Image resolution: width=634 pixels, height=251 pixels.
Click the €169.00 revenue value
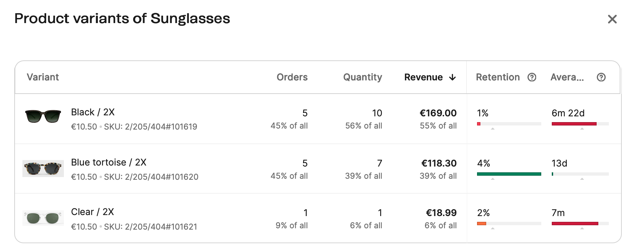point(438,113)
